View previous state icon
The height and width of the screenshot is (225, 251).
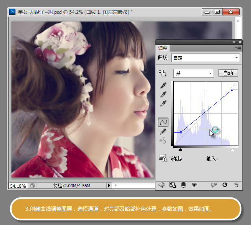[214, 185]
